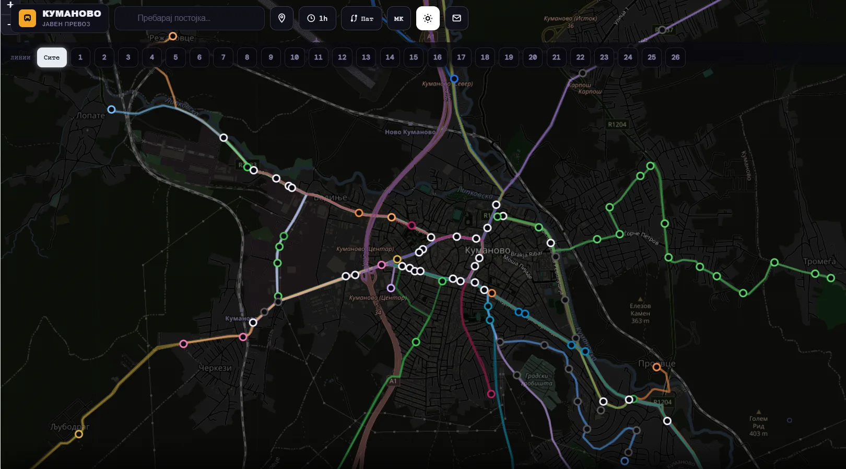846x469 pixels.
Task: Select the Сите lines filter
Action: [52, 57]
